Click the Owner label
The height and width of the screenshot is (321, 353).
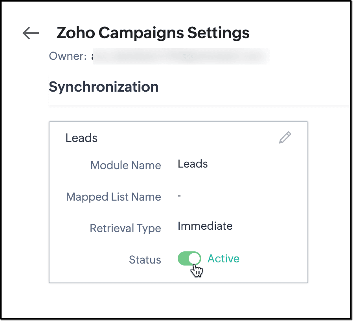pyautogui.click(x=67, y=56)
